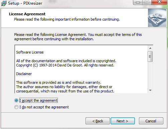168x129 pixels.
Task: Click the "License Agreement" page heading
Action: [27, 14]
